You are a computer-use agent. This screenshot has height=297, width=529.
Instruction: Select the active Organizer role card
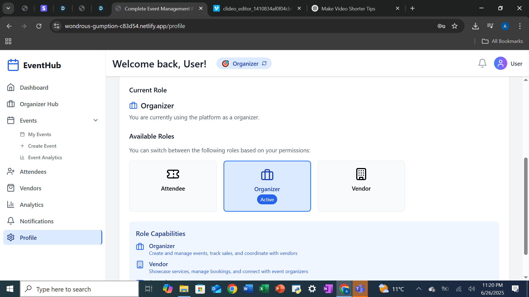point(267,186)
